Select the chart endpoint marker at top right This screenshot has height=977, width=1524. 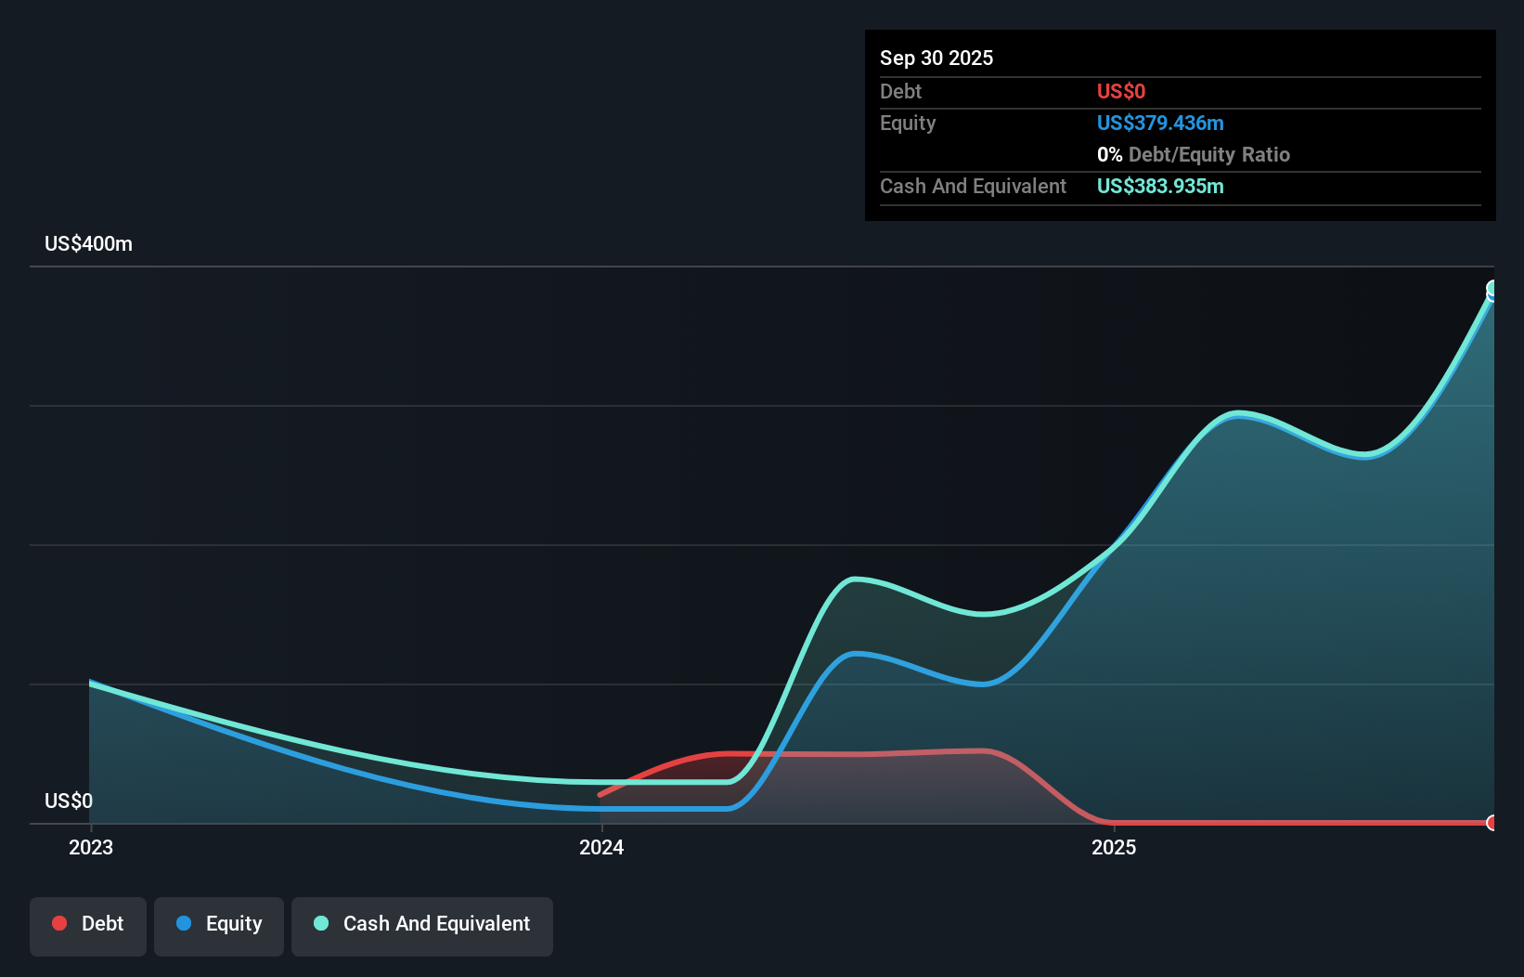click(1492, 290)
